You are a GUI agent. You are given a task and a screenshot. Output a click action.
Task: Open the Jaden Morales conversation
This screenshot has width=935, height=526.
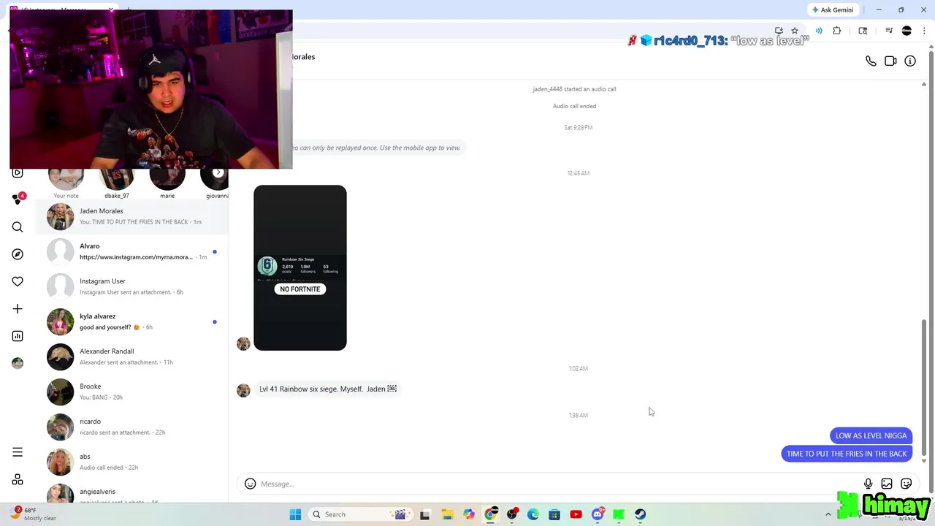pyautogui.click(x=133, y=216)
